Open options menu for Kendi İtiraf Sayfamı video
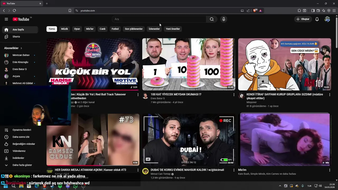This screenshot has height=190, width=338. pos(330,95)
